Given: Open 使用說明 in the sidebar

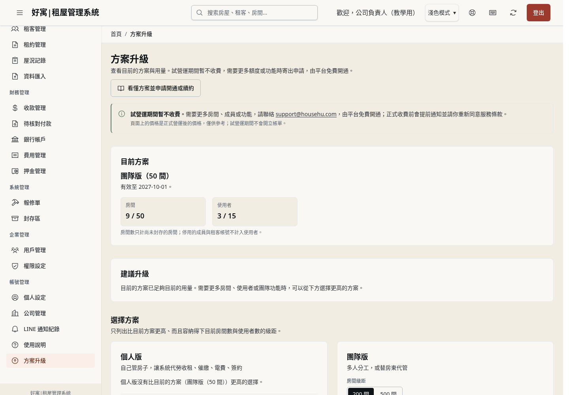Looking at the screenshot, I should click(51, 345).
